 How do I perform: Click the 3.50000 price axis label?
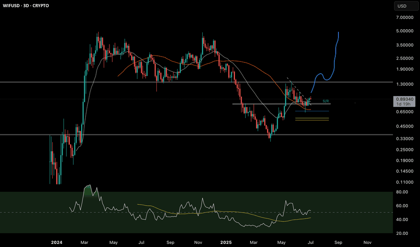pyautogui.click(x=405, y=45)
